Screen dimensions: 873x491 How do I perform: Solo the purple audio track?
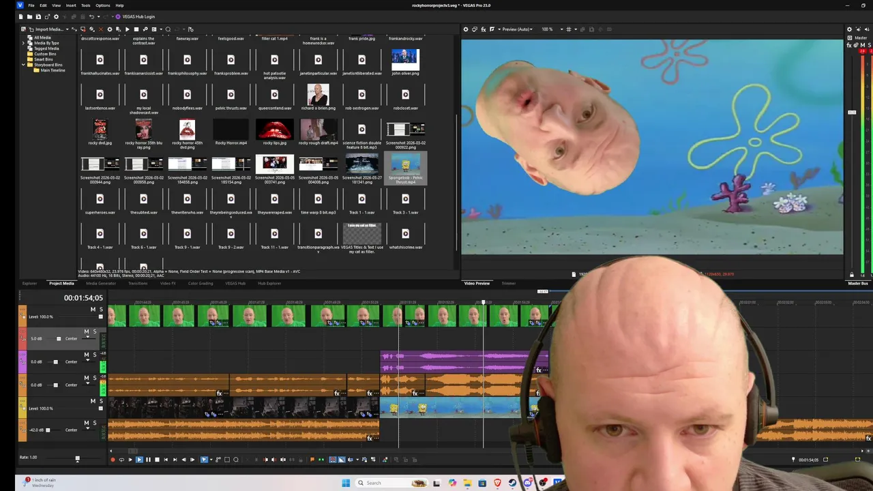click(x=95, y=355)
